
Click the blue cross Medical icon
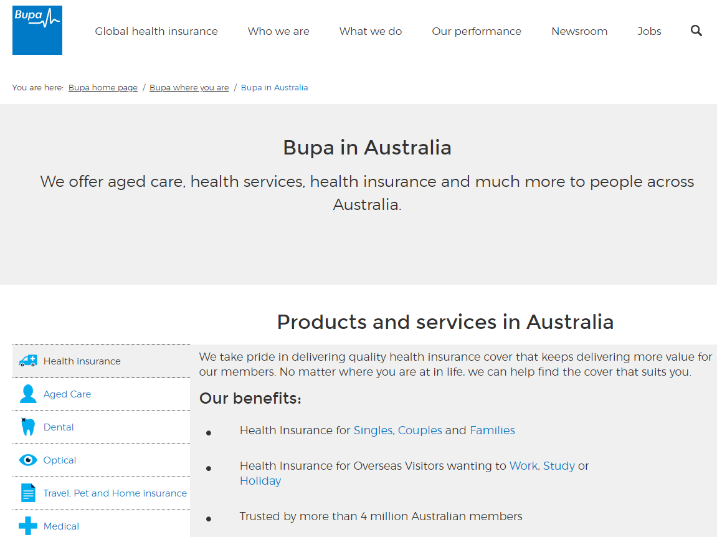coord(28,526)
